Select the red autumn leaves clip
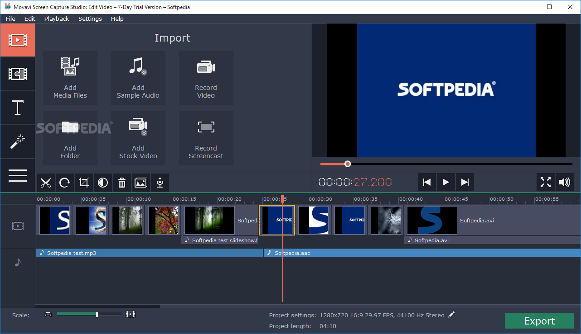The width and height of the screenshot is (581, 334). pyautogui.click(x=164, y=220)
